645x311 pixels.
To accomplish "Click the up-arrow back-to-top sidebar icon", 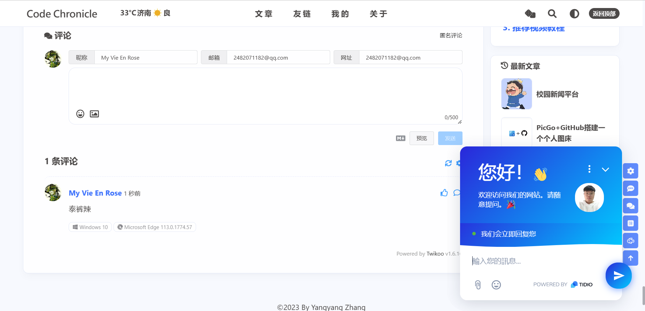I will click(631, 258).
